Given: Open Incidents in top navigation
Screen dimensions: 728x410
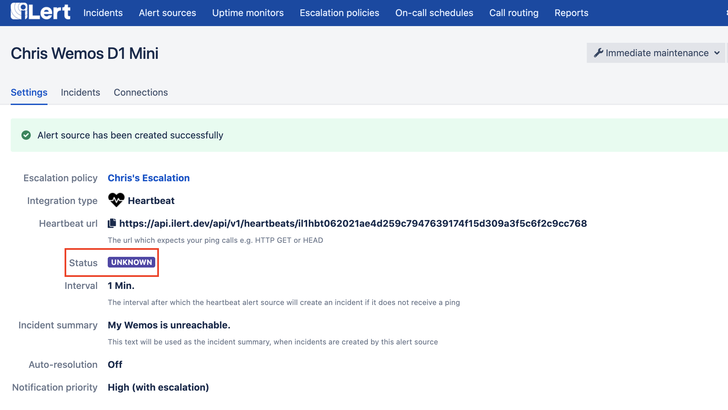Looking at the screenshot, I should click(103, 13).
